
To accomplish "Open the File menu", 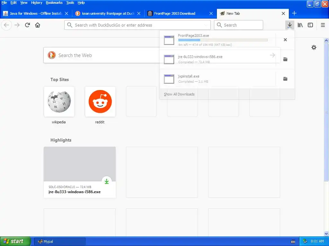I will coord(4,3).
